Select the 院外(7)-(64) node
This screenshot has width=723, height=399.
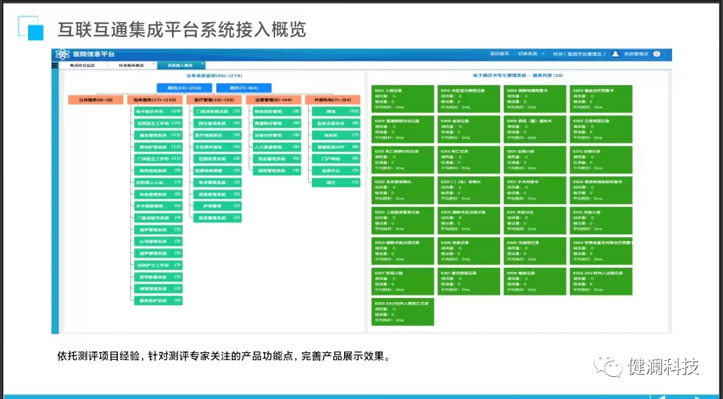pyautogui.click(x=244, y=88)
